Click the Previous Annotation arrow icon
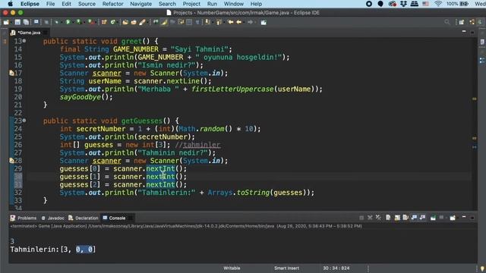The width and height of the screenshot is (486, 273). coord(219,22)
